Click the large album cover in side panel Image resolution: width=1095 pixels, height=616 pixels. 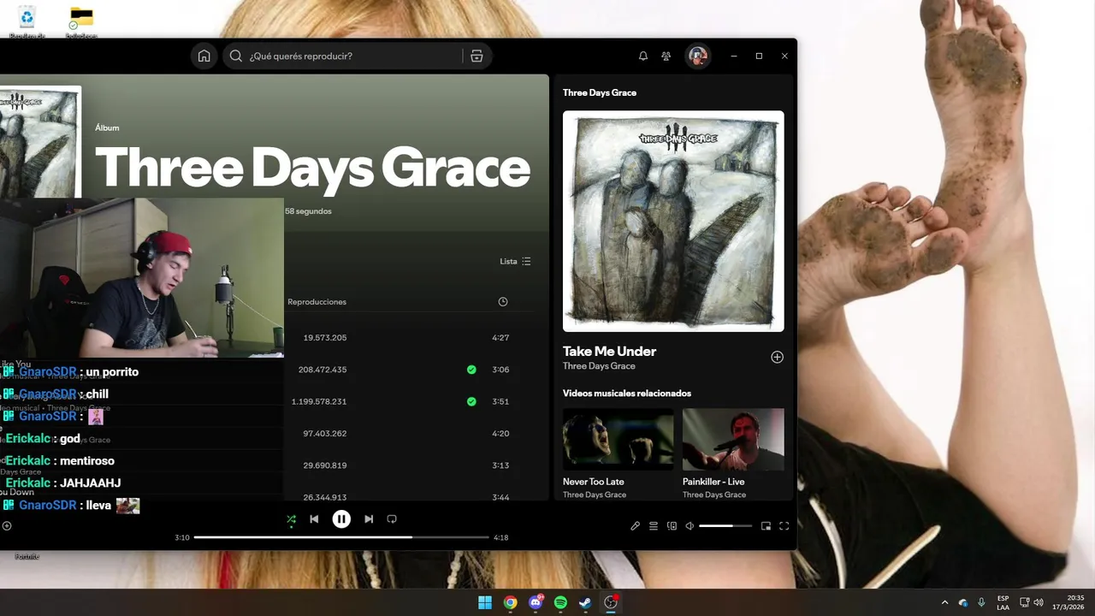click(673, 221)
